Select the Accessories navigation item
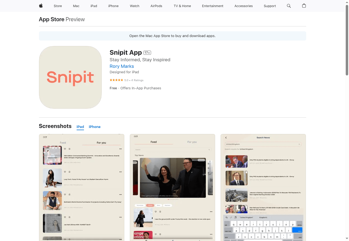 (x=243, y=6)
